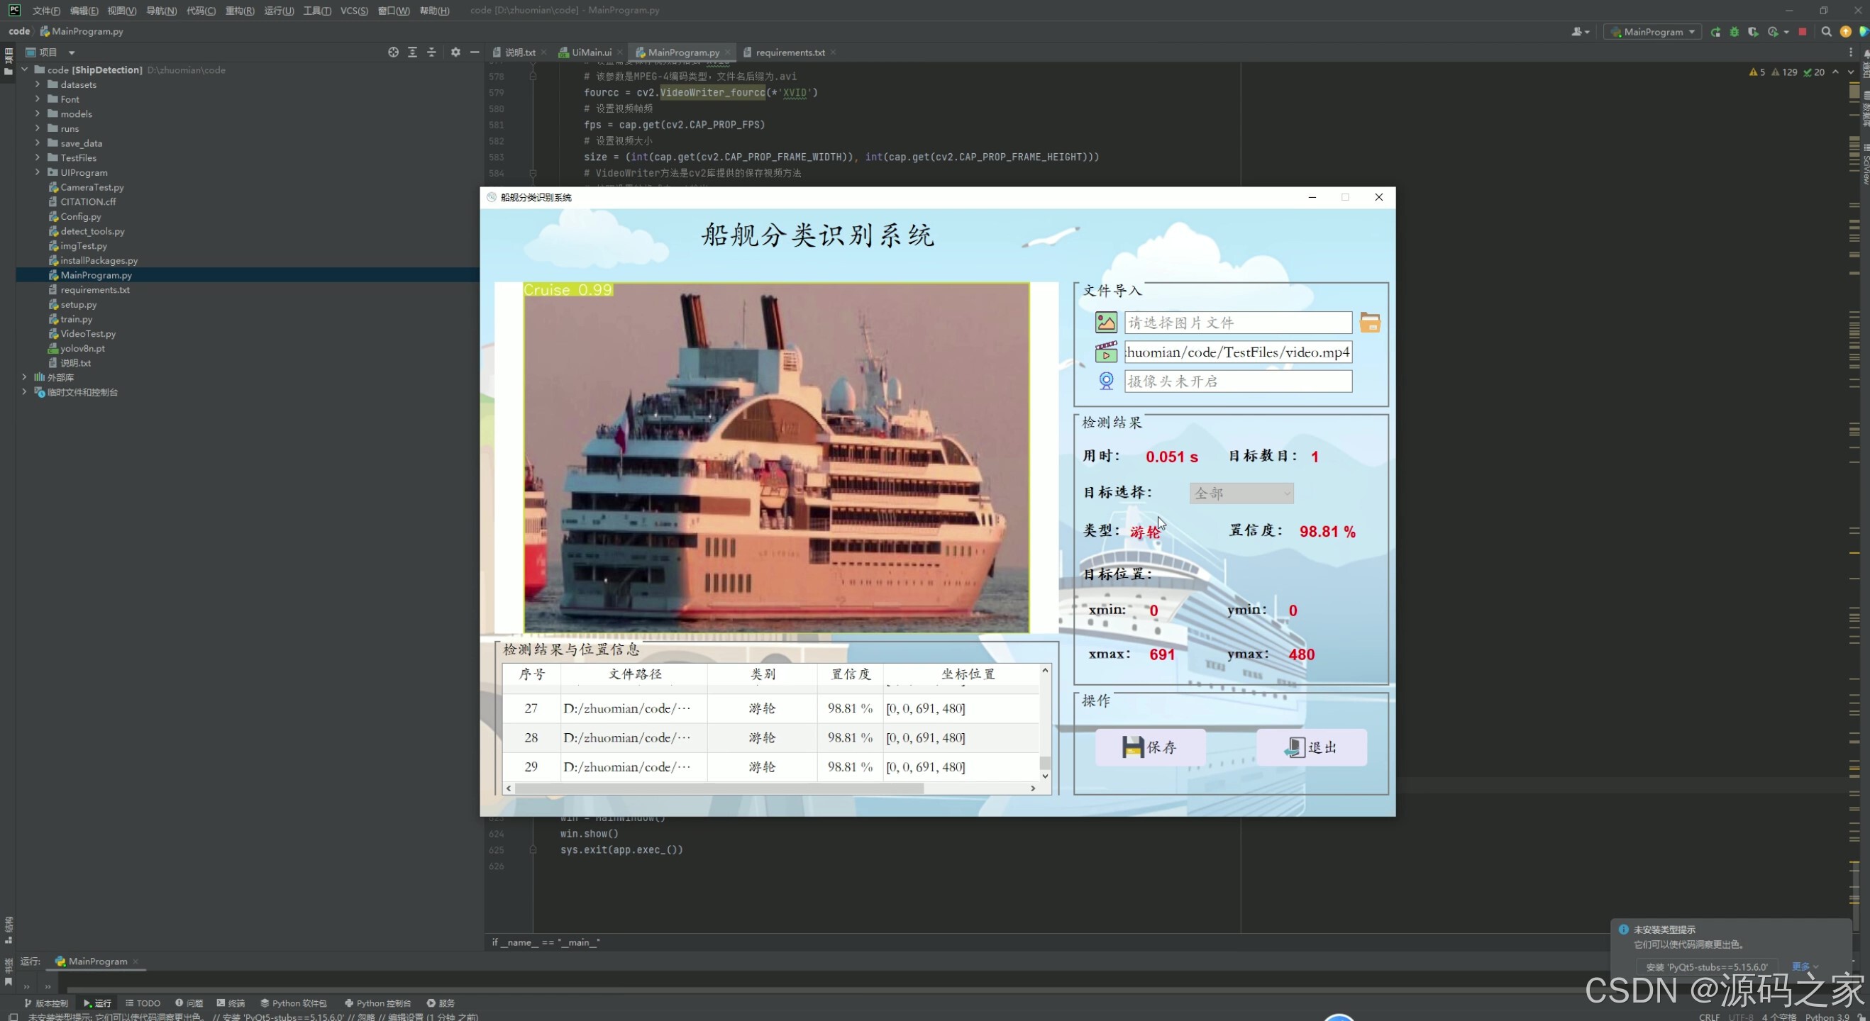Switch to the UiMain.ui editor tab
Screen dimensions: 1870x1021
pyautogui.click(x=590, y=52)
